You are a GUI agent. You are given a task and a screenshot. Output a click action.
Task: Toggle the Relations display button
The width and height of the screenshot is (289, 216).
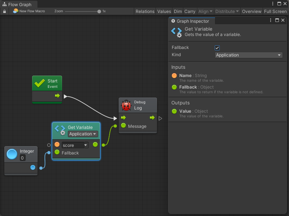point(145,11)
